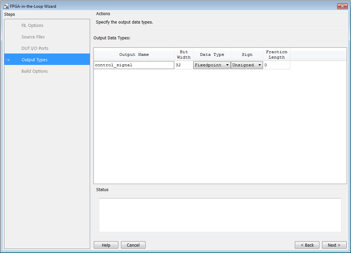Click the Data Type column header
Screen dimensions: 351x253
212,55
